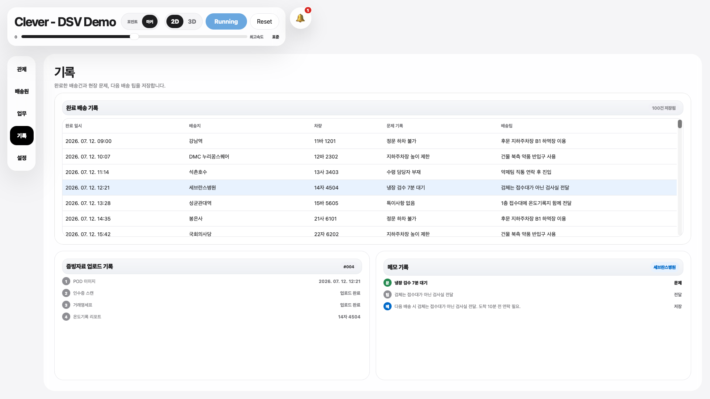
Task: Open the notification bell
Action: (300, 18)
